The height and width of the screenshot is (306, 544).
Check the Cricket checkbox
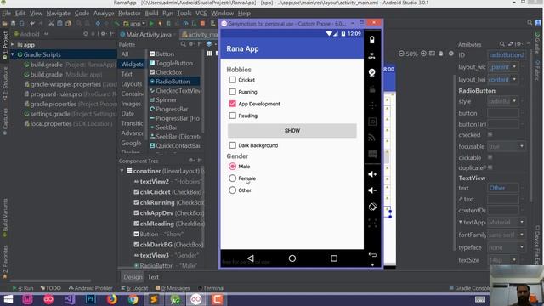click(232, 80)
